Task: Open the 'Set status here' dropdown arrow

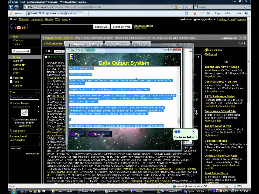Action: [38, 107]
